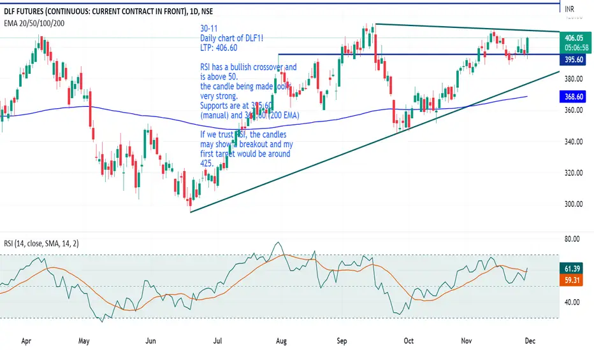The width and height of the screenshot is (594, 350).
Task: Select the descending green resistance trendline at top
Action: coord(467,28)
